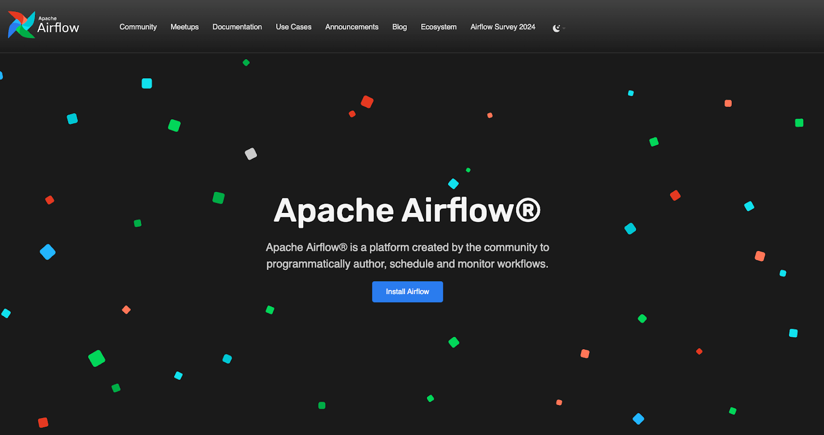The height and width of the screenshot is (435, 824).
Task: Click the Apache Airflow® main heading
Action: 407,210
